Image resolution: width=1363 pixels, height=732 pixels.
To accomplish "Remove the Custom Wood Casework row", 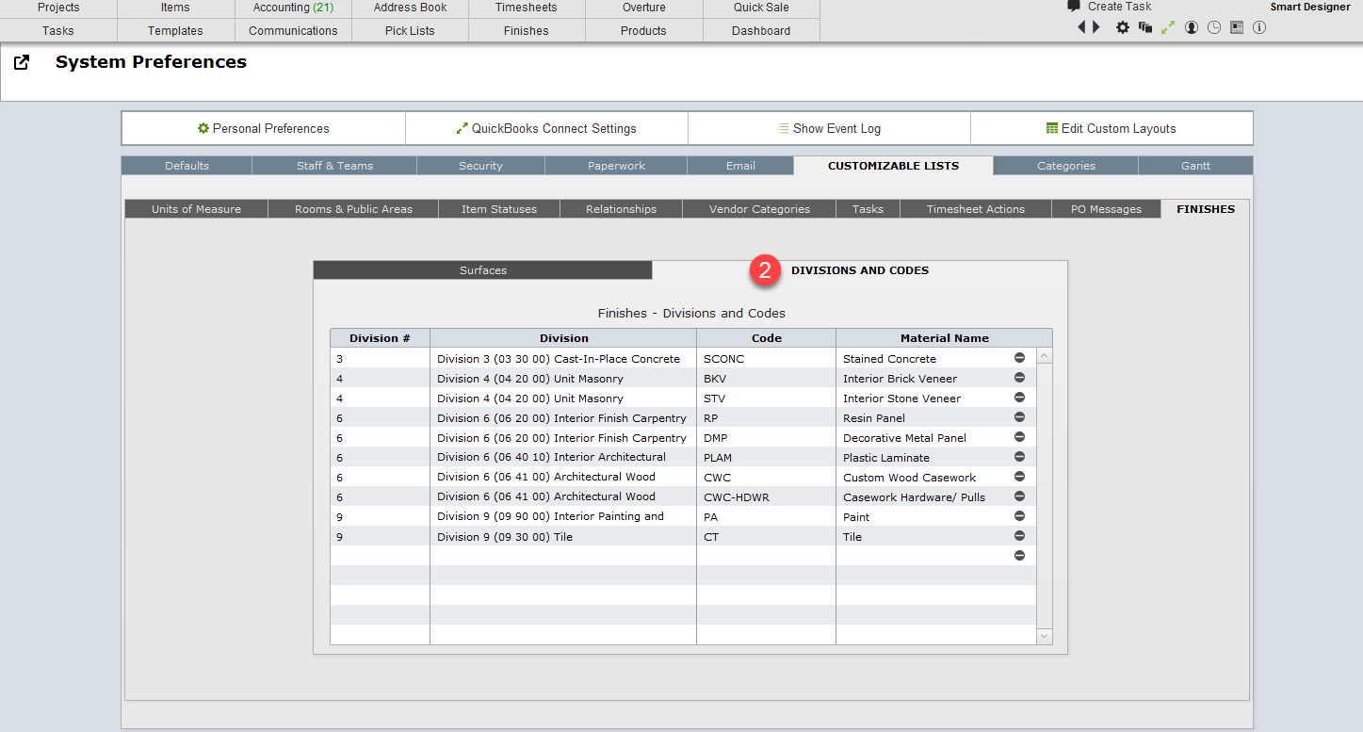I will [1019, 477].
